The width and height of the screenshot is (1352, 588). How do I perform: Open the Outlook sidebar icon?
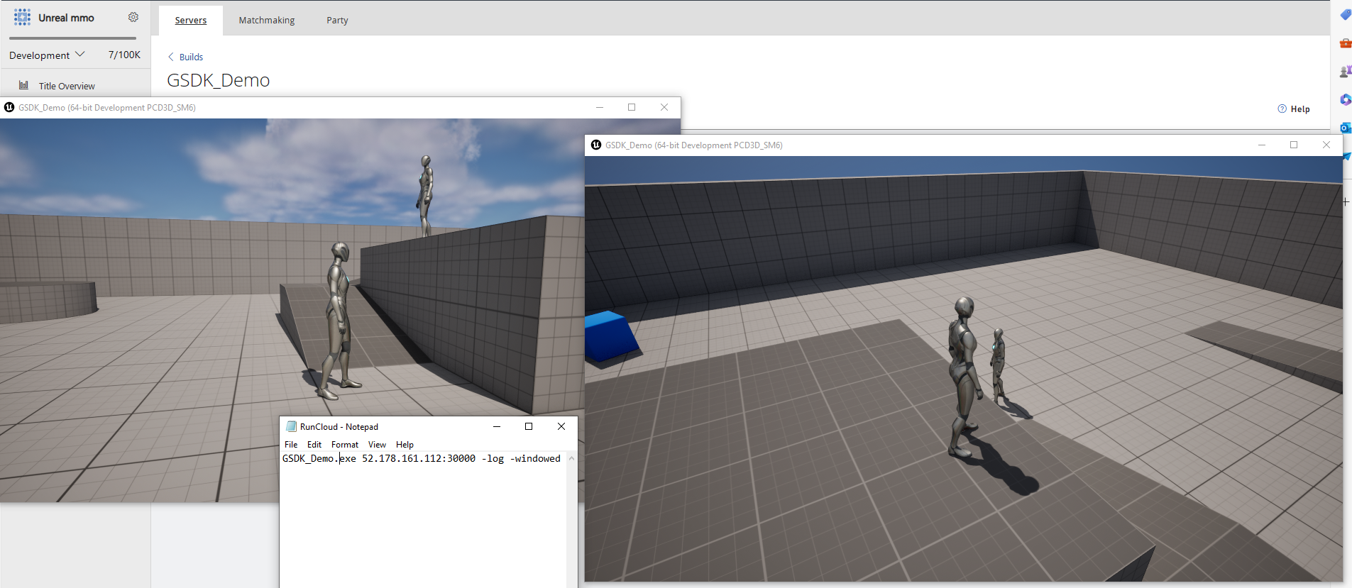[x=1345, y=128]
